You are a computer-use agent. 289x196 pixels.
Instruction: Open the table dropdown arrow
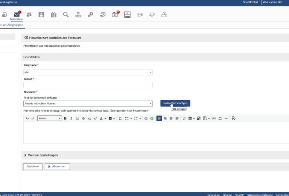click(194, 118)
